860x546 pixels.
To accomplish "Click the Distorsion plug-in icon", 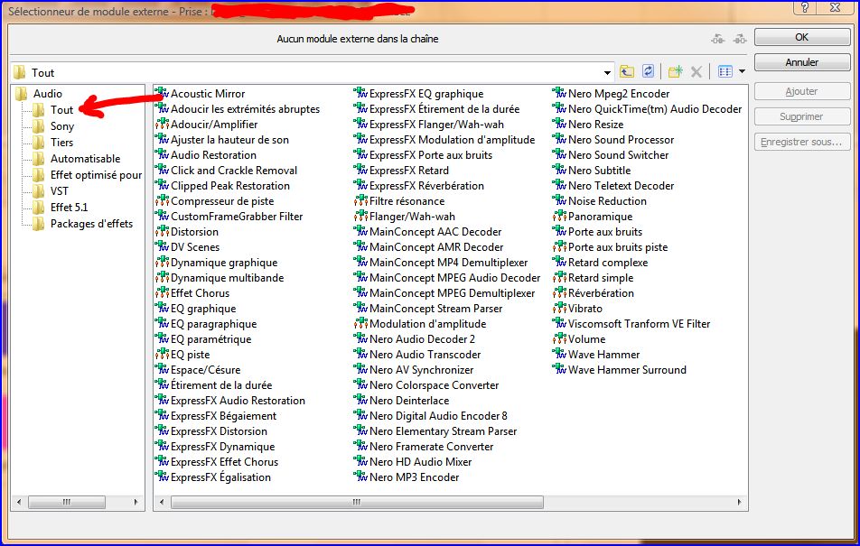I will 162,231.
